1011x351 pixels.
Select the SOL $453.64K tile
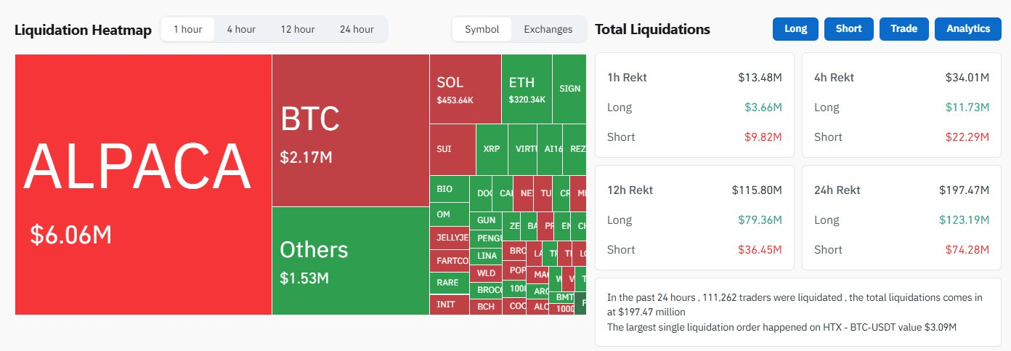[x=465, y=89]
